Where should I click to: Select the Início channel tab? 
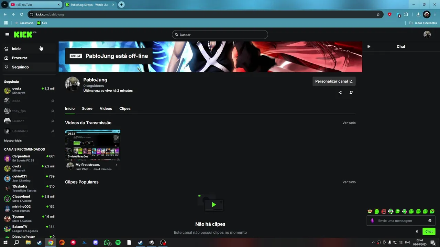click(x=70, y=108)
